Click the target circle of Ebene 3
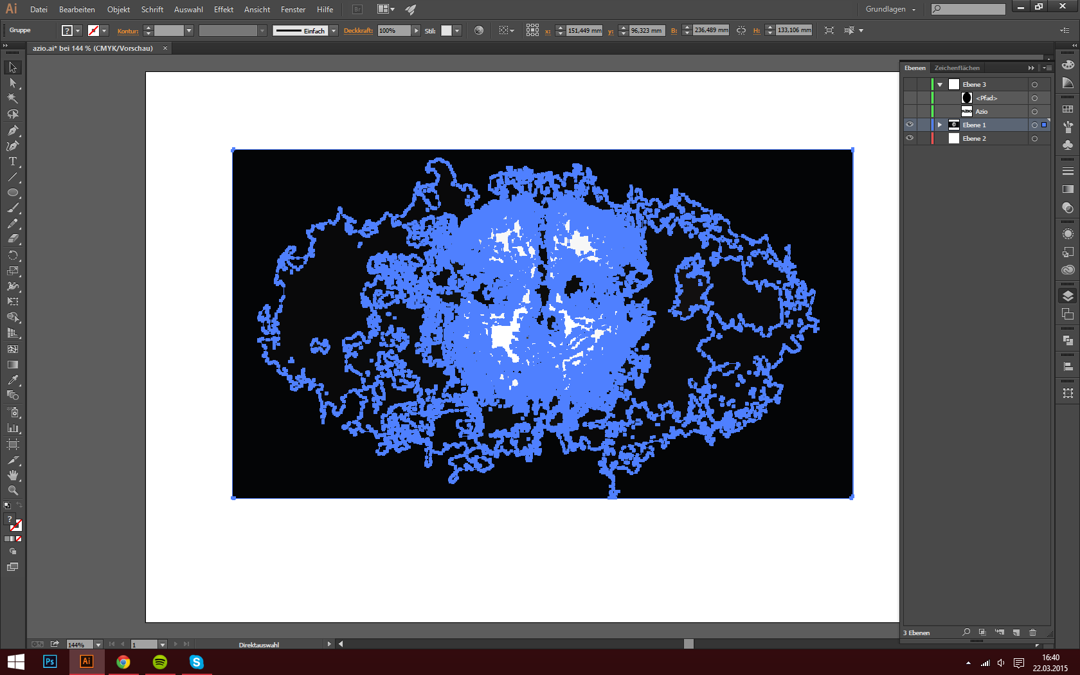The width and height of the screenshot is (1080, 675). point(1034,84)
